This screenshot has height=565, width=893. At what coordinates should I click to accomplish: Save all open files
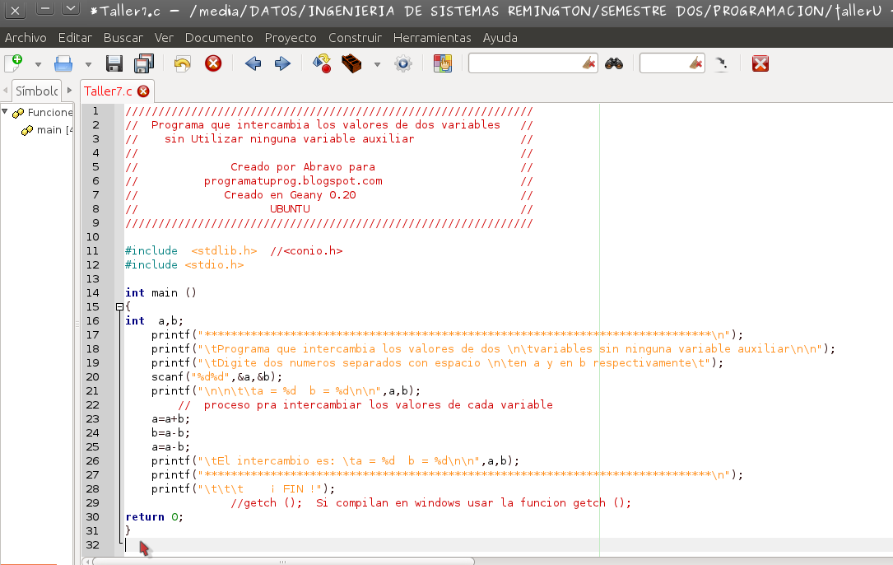pos(142,63)
